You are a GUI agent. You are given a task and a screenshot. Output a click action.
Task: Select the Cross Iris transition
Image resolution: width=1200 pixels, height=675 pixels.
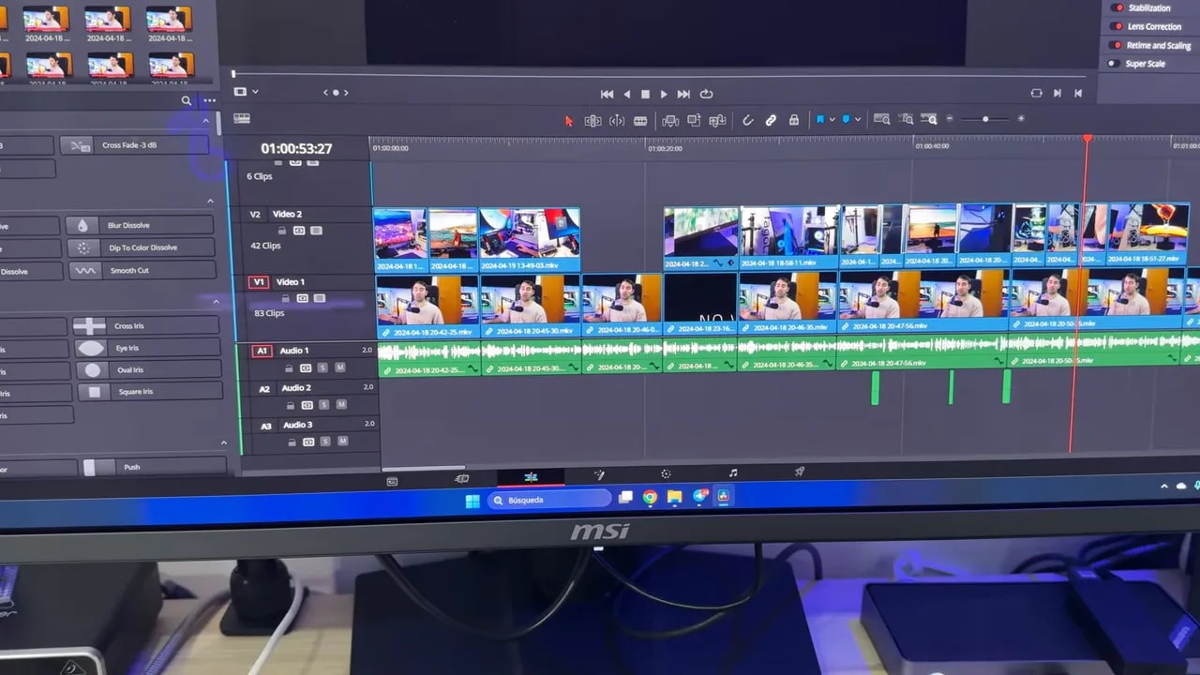point(147,325)
